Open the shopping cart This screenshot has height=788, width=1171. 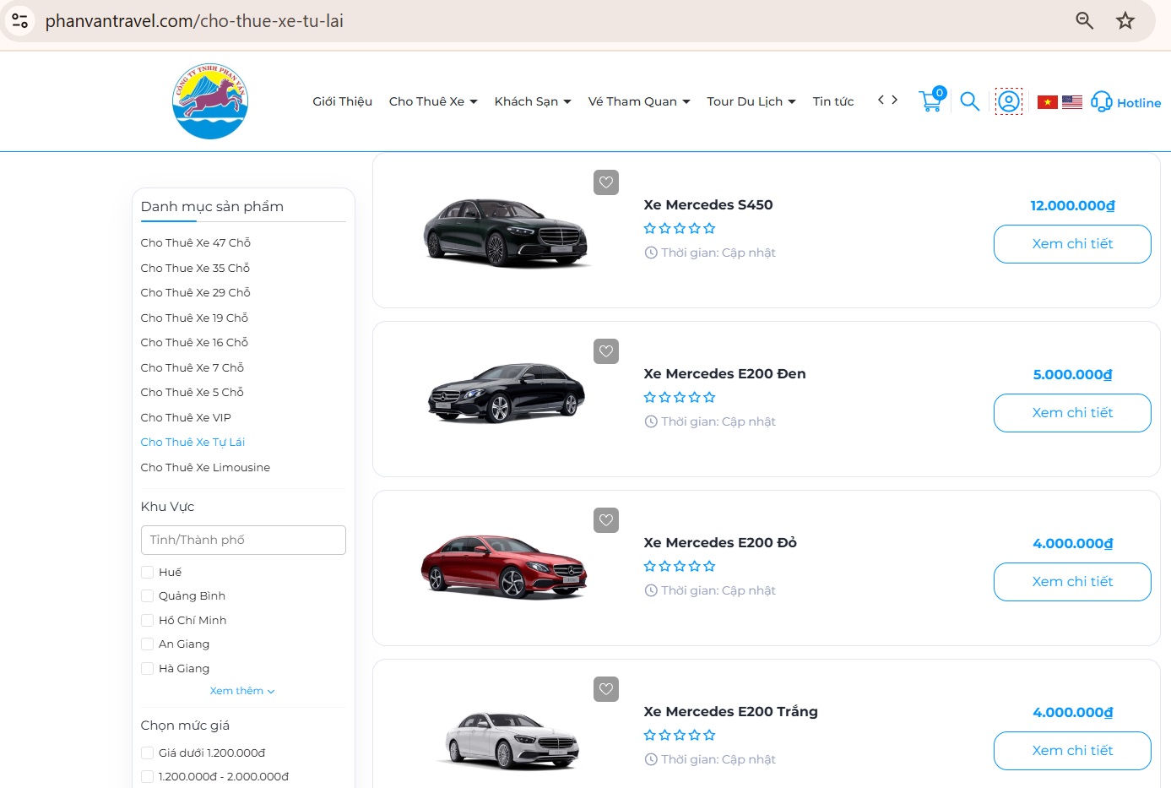pyautogui.click(x=930, y=101)
